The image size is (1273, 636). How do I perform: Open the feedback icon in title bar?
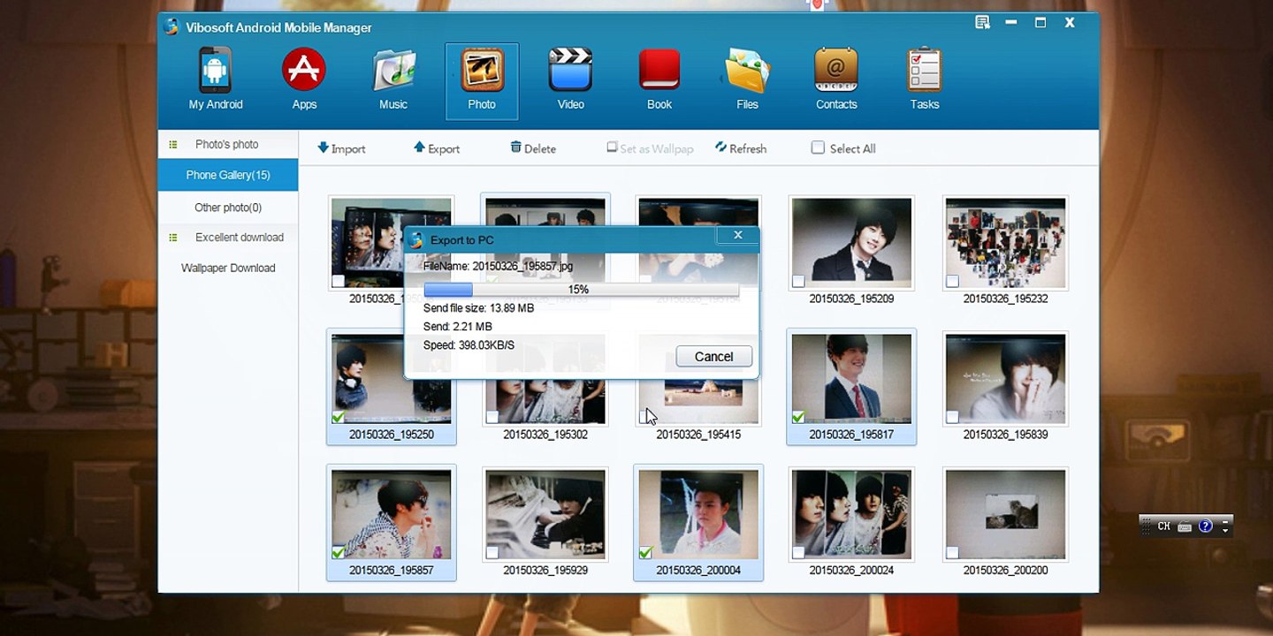[982, 23]
